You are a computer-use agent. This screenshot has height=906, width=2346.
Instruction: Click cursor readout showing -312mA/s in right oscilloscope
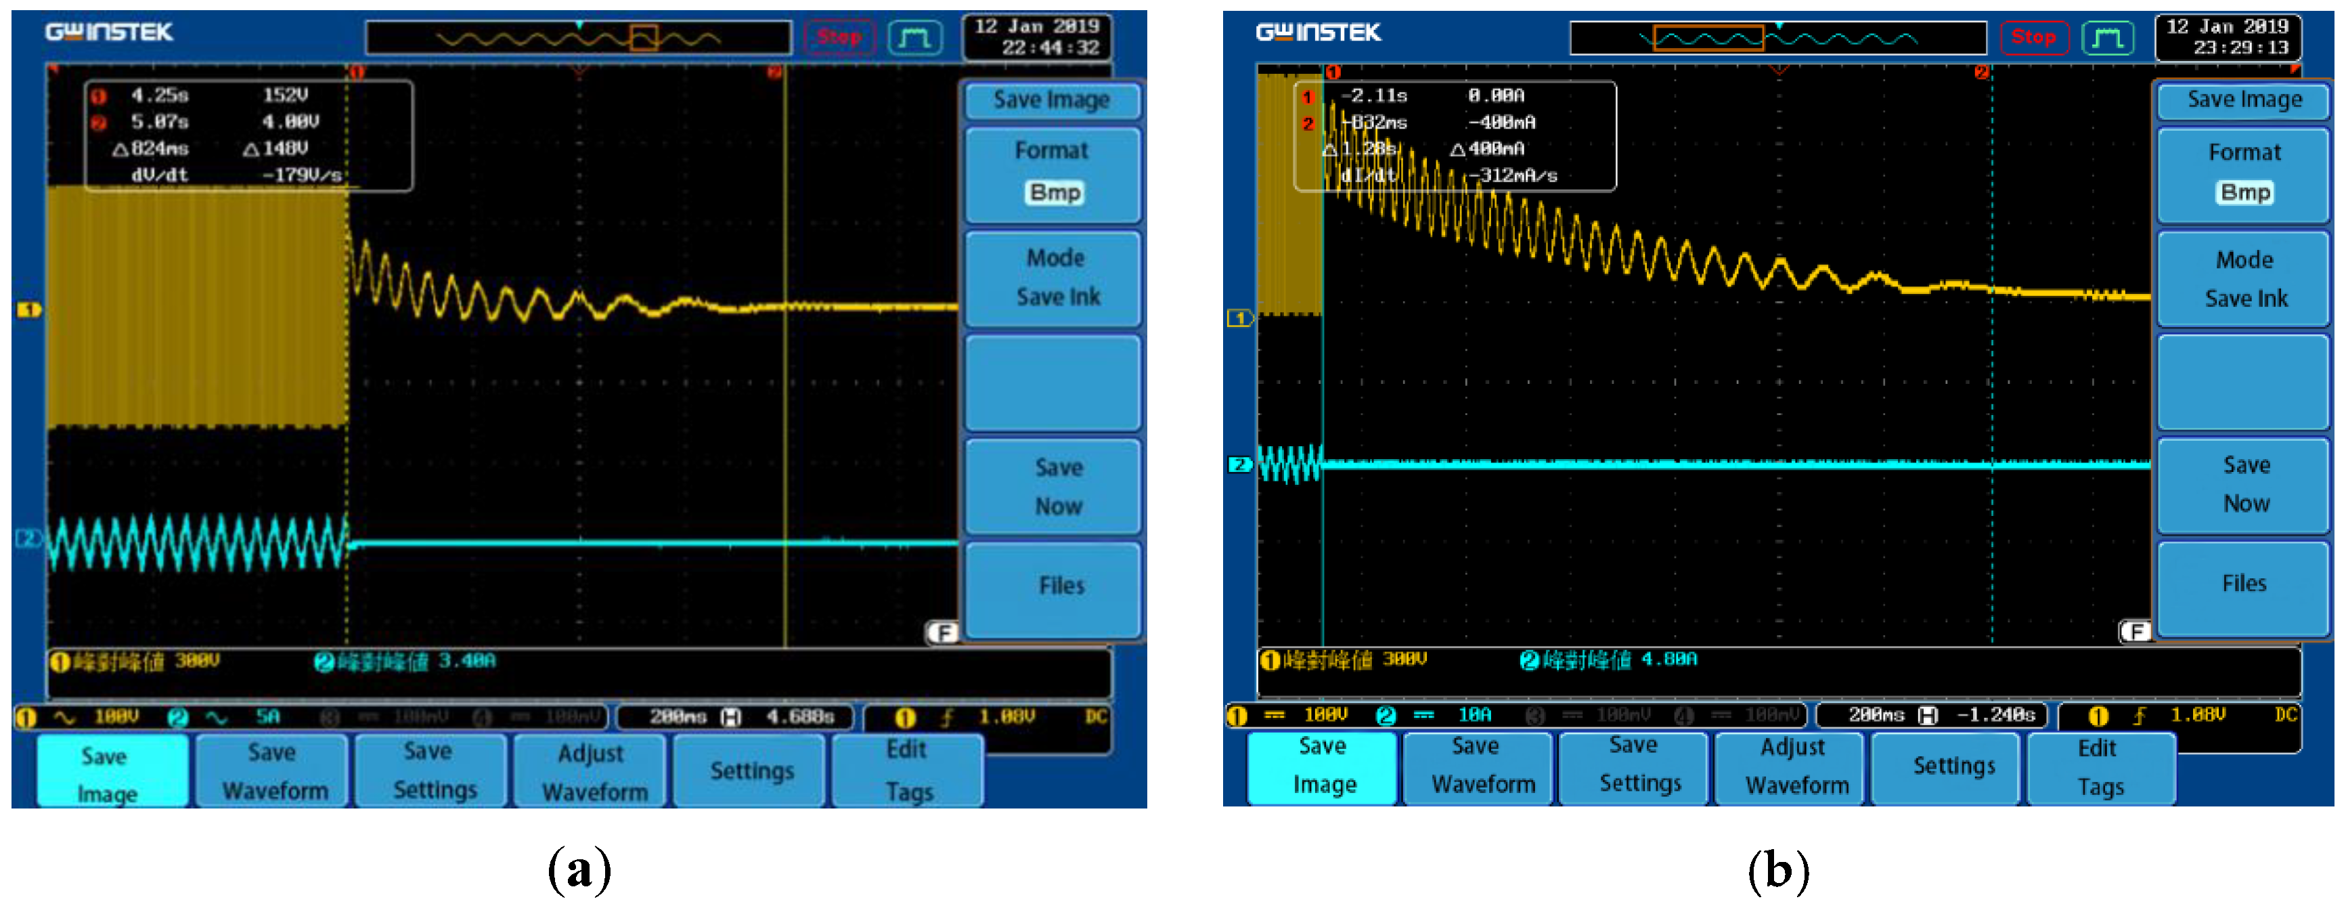[x=1455, y=136]
